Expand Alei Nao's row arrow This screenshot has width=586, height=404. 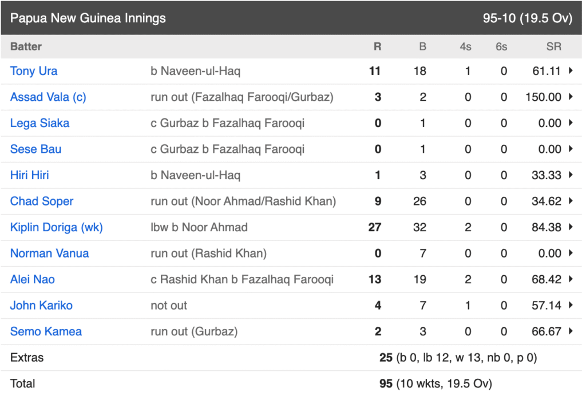571,279
